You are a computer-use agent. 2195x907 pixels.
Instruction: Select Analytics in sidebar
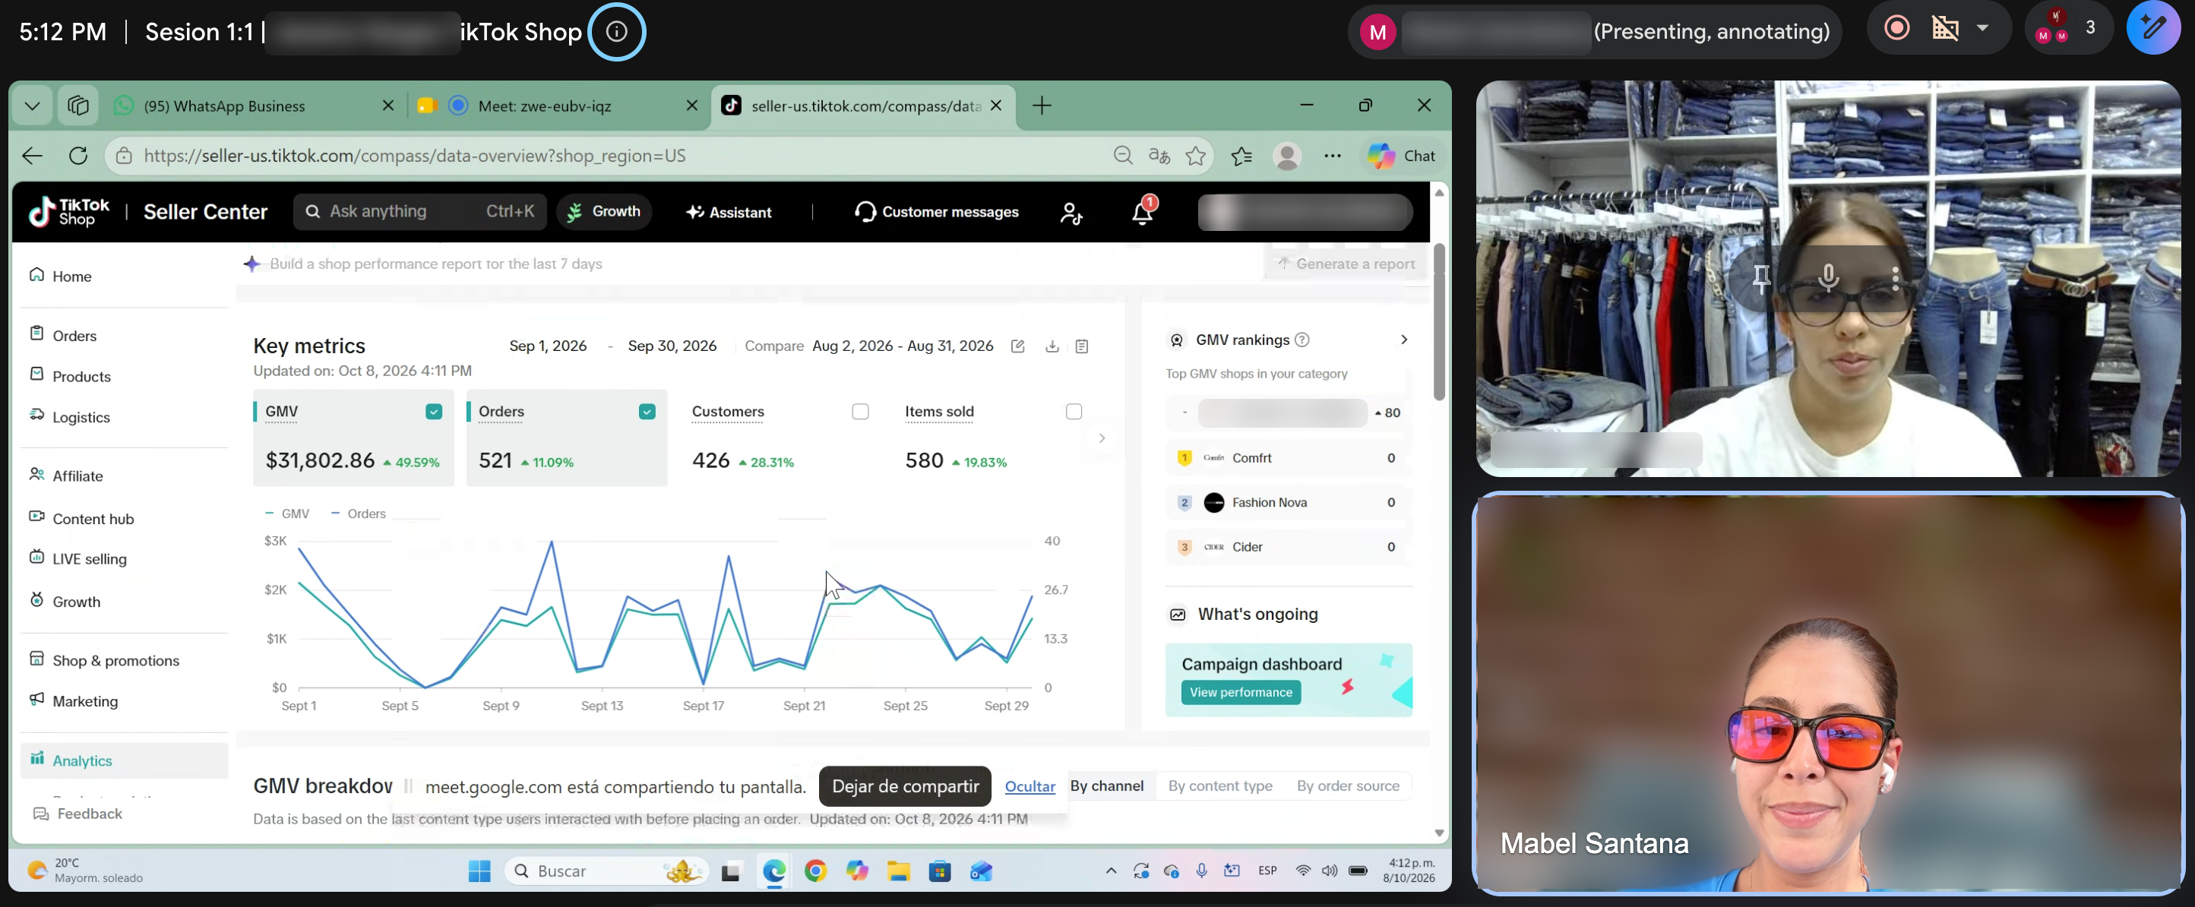(125, 760)
